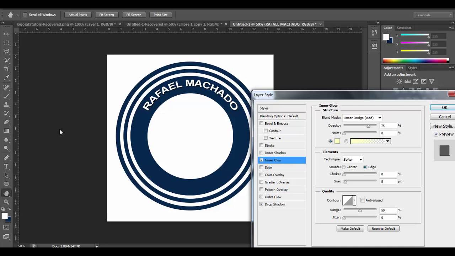Open the Technique dropdown
Screen dimensions: 455x256
353,160
